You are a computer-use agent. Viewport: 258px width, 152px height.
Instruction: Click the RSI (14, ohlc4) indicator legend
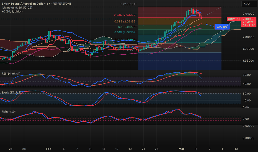(x=11, y=74)
